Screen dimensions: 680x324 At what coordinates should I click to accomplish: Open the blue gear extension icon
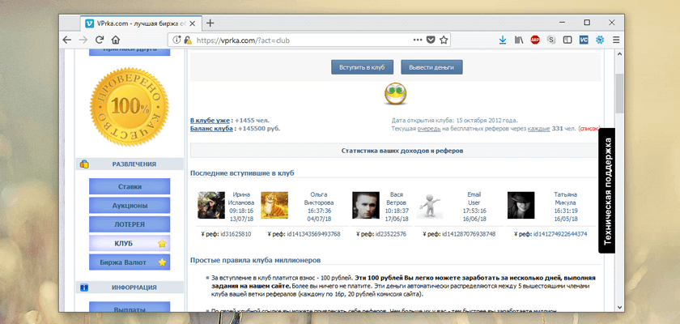point(600,40)
